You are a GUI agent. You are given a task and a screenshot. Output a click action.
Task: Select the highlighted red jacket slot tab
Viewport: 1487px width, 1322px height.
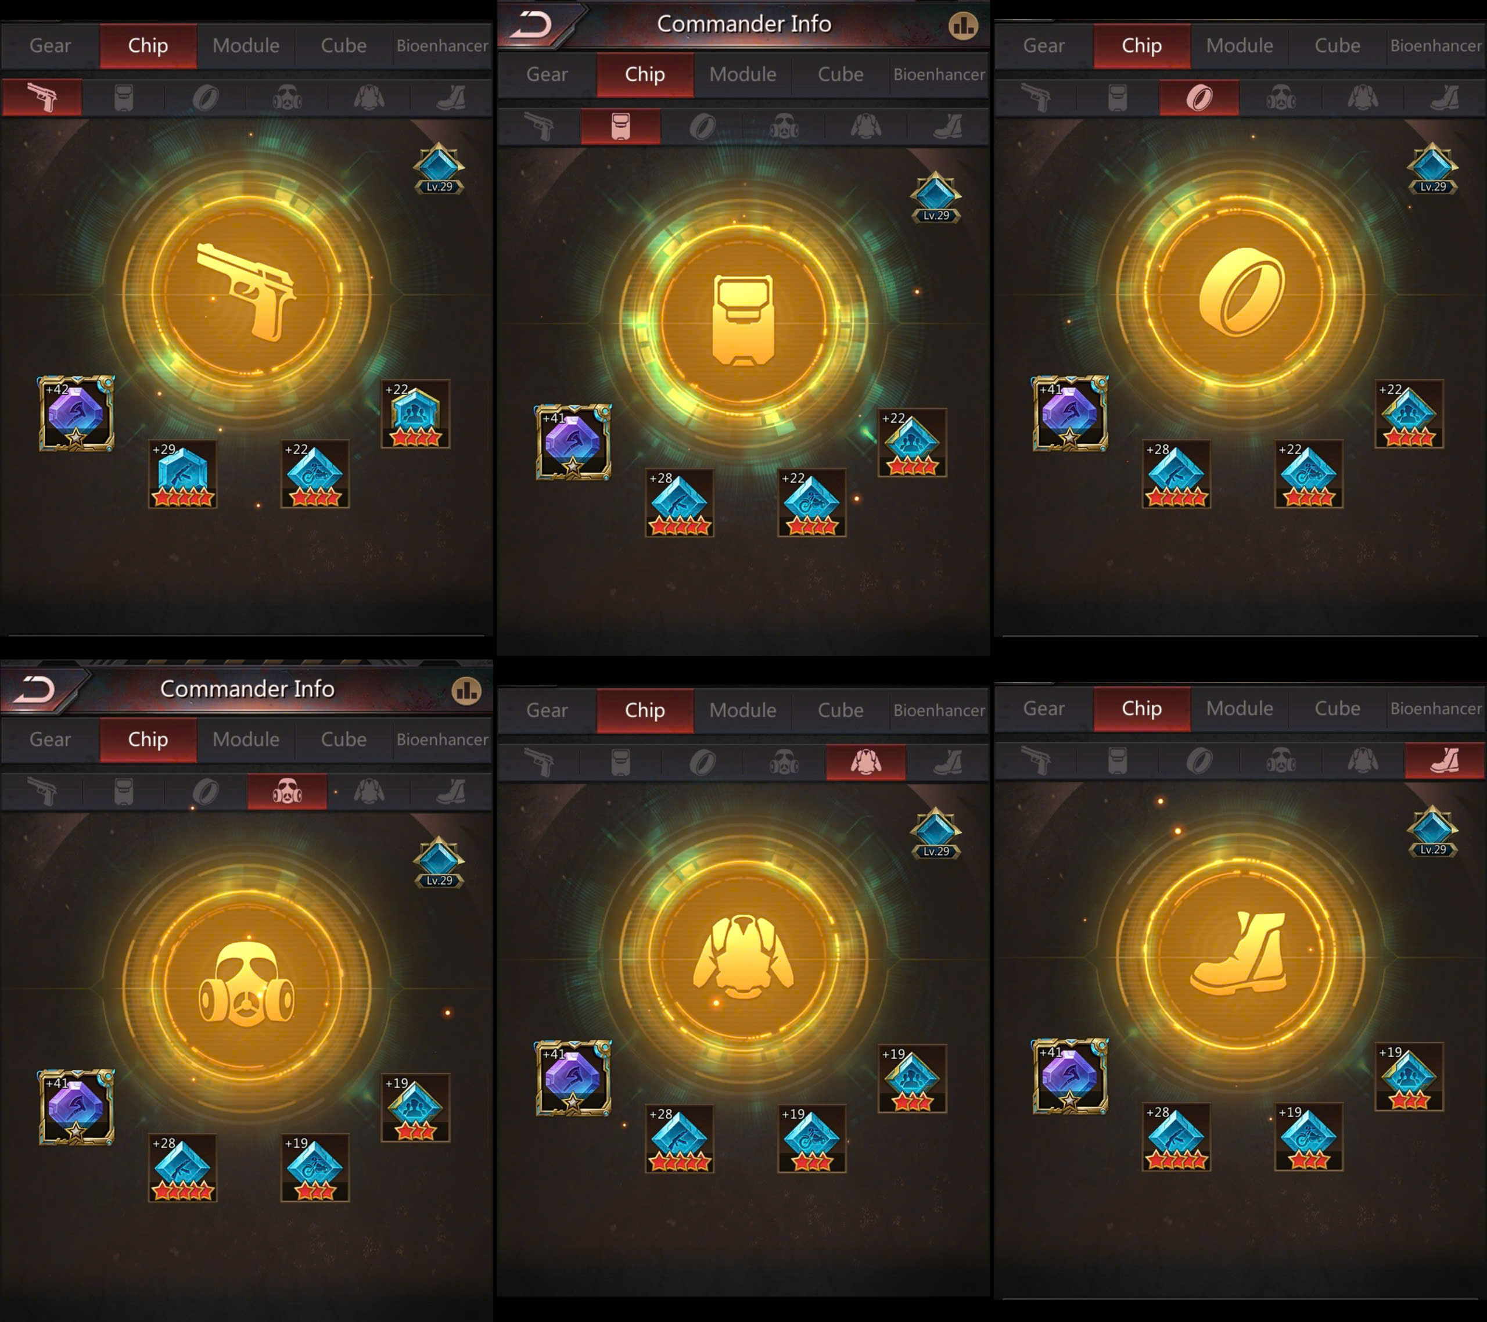pyautogui.click(x=865, y=763)
